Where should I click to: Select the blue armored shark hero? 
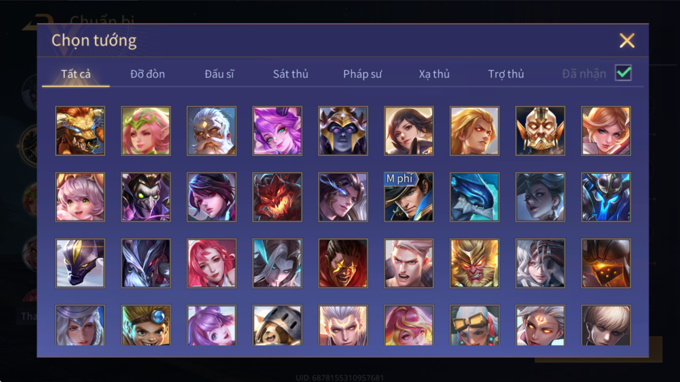tap(474, 197)
